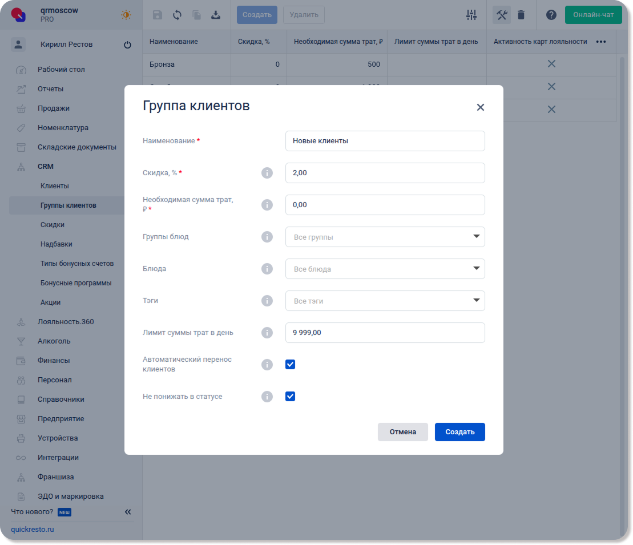Click the refresh arrows icon
633x545 pixels.
pyautogui.click(x=177, y=15)
